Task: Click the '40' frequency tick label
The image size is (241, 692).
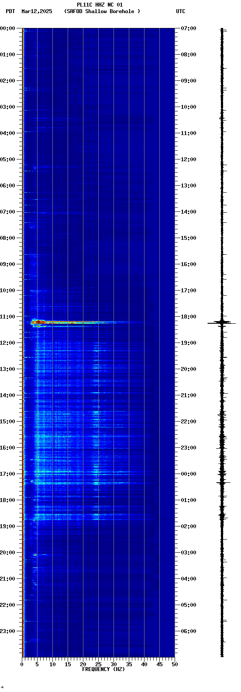Action: click(144, 664)
